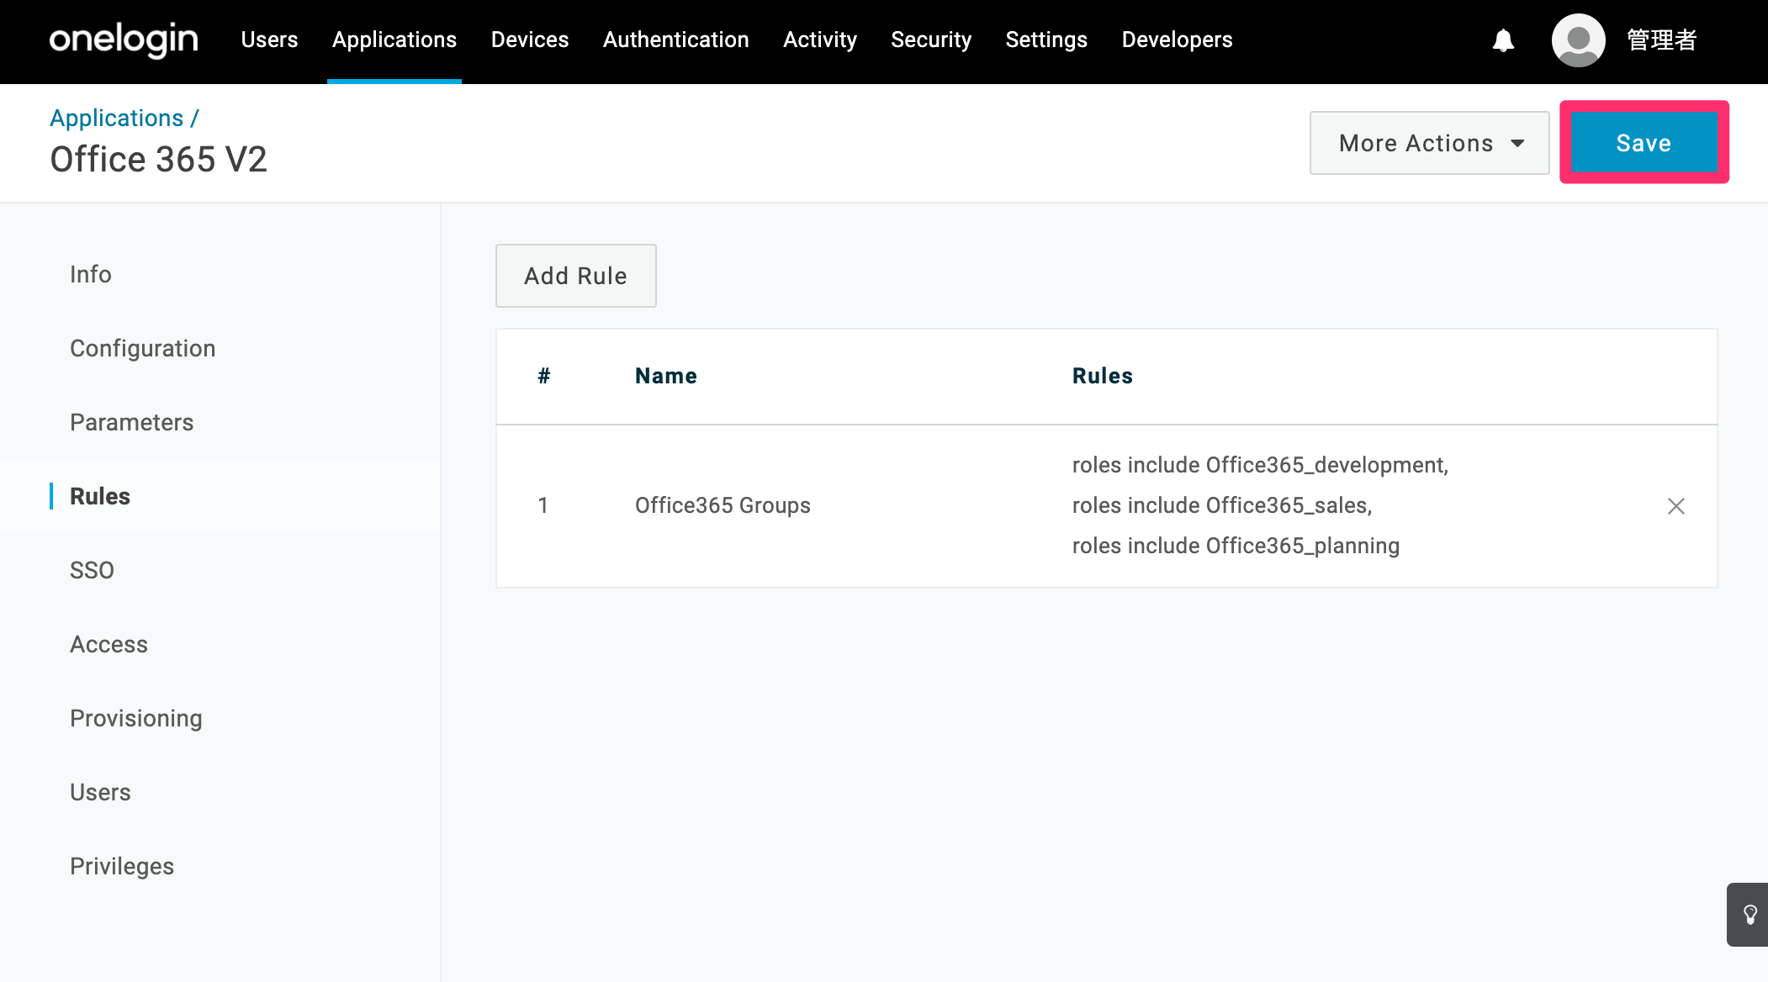Delete the Office365 Groups rule
Screen dimensions: 1768x982
pos(1675,505)
